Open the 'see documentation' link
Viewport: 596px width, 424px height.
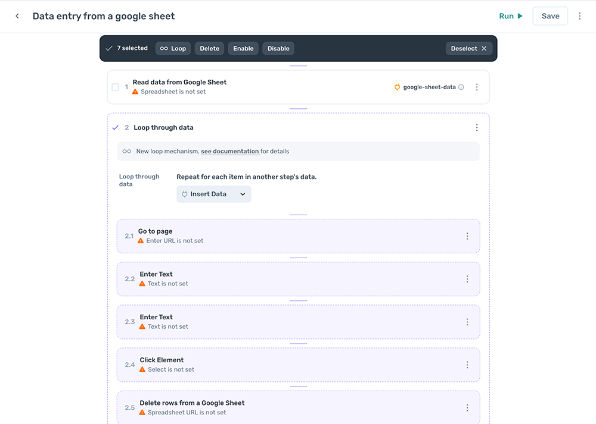click(x=229, y=151)
